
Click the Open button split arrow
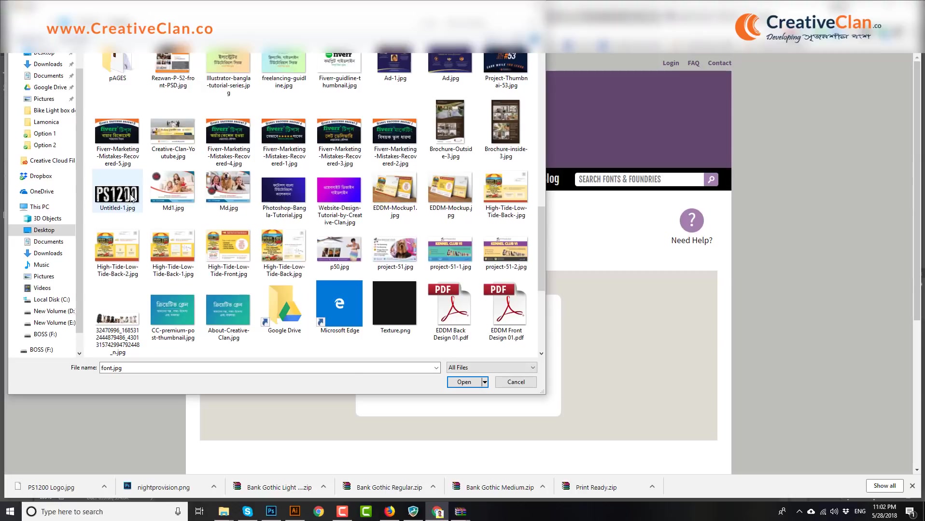(485, 382)
